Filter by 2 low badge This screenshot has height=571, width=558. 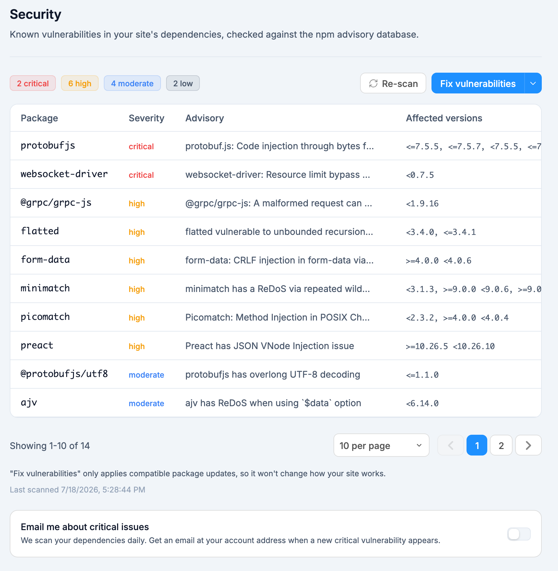pyautogui.click(x=183, y=83)
